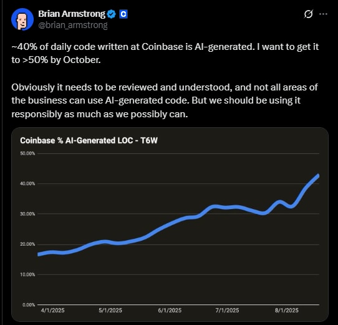Viewport: 338px width, 325px height.
Task: Open the @brian_armstrong handle link
Action: [x=73, y=25]
